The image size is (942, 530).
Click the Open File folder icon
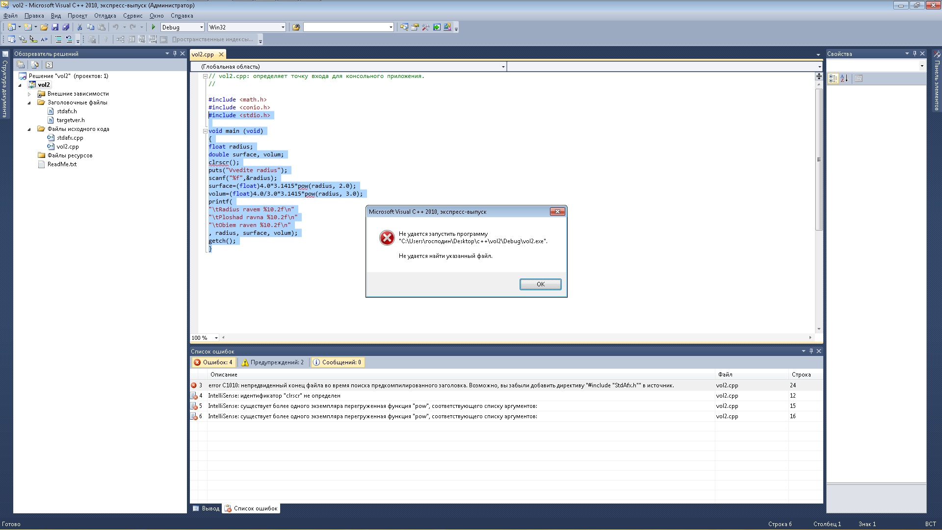[44, 27]
